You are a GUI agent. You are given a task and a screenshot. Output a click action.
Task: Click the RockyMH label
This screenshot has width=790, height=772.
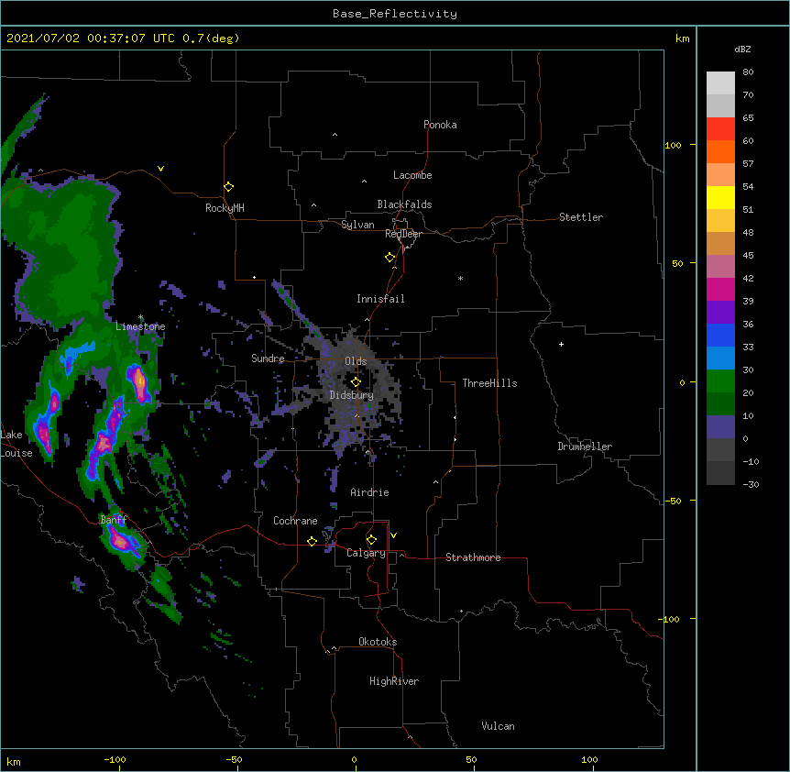[x=225, y=208]
